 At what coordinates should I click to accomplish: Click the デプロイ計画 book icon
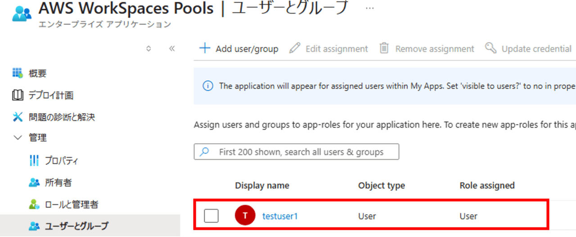[18, 95]
